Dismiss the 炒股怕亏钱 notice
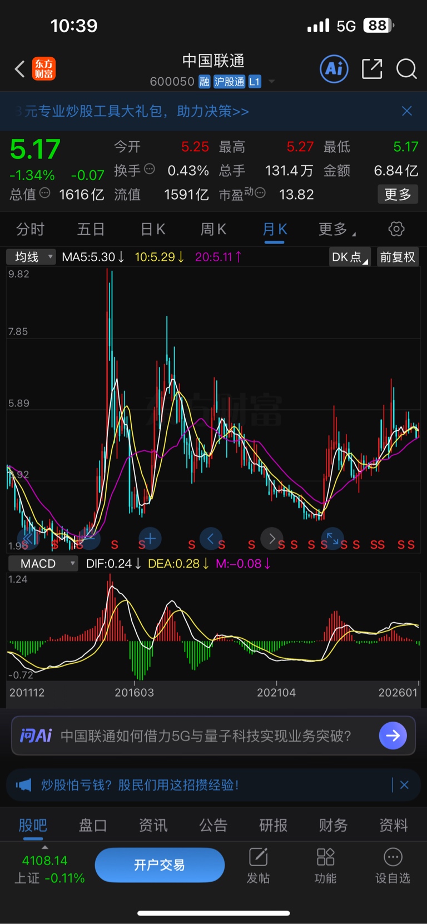427x924 pixels. pos(404,785)
